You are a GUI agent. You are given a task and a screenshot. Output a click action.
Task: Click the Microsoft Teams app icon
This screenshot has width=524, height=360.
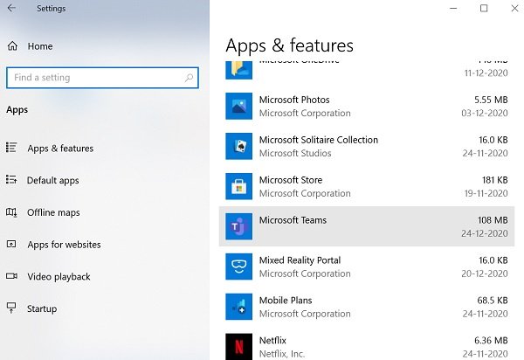click(239, 227)
